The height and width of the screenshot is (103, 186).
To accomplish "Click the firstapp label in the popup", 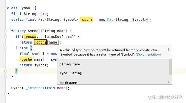I will tap(71, 83).
